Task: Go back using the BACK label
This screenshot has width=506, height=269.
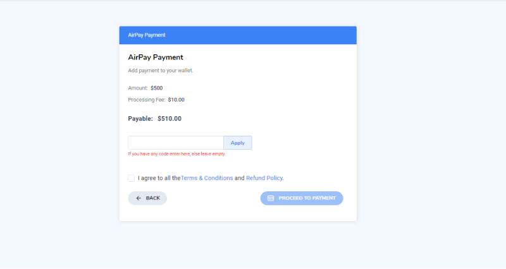Action: coord(153,198)
